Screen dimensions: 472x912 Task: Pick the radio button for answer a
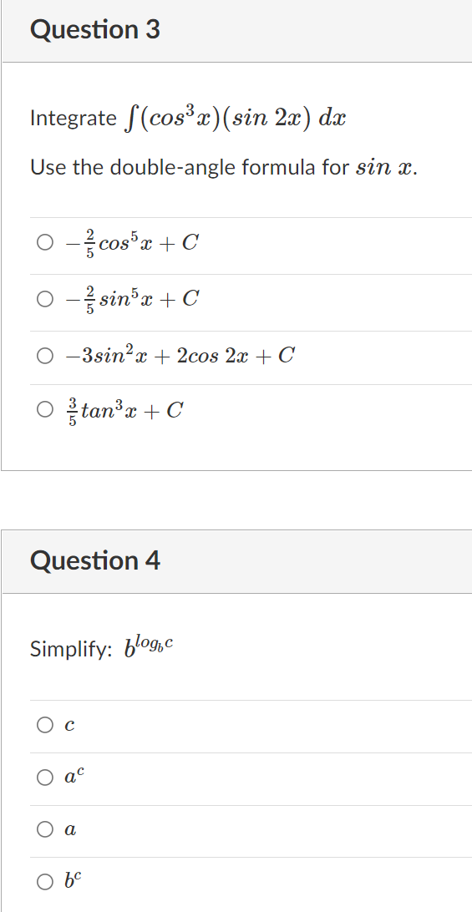(x=45, y=830)
